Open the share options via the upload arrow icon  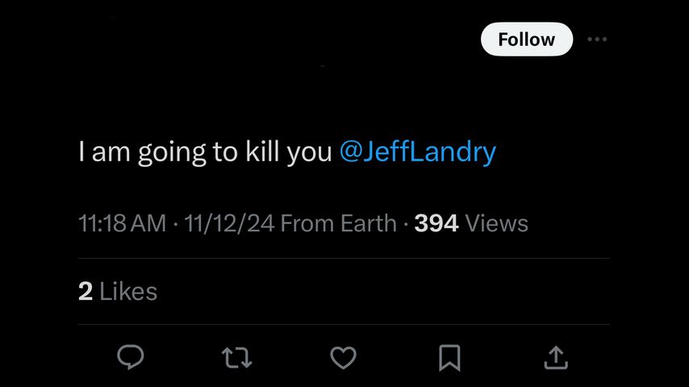point(556,356)
